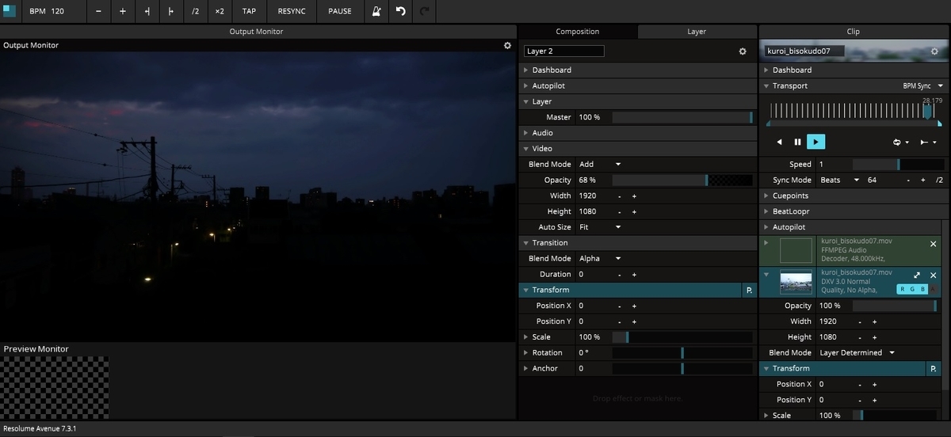Play the clip backwards
Screen dimensions: 951x437
(x=779, y=142)
